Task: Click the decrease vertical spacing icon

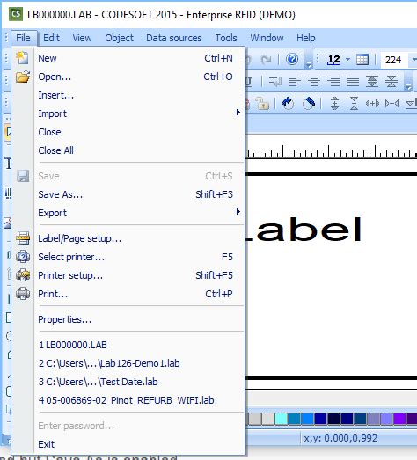Action: 354,103
